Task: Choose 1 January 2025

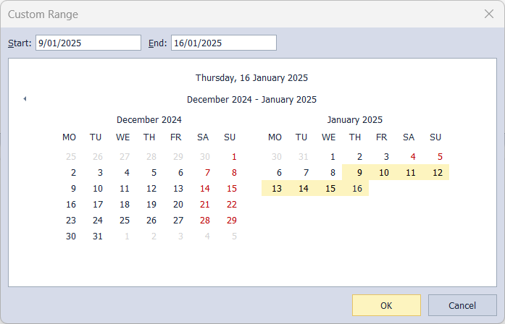Action: pos(333,156)
